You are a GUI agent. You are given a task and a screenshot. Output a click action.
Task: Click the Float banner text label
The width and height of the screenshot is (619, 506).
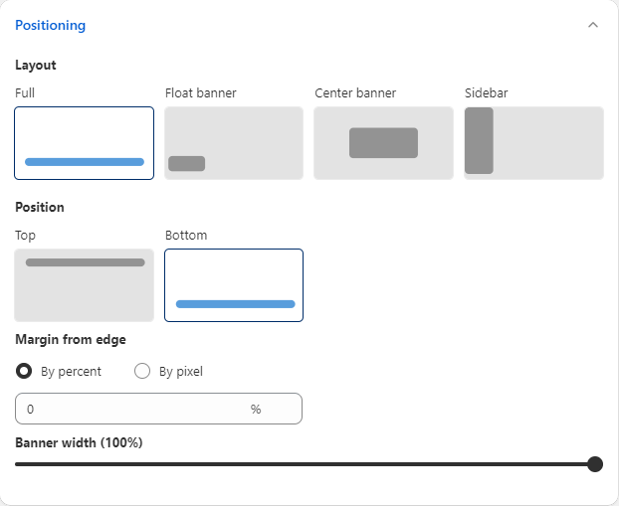200,93
